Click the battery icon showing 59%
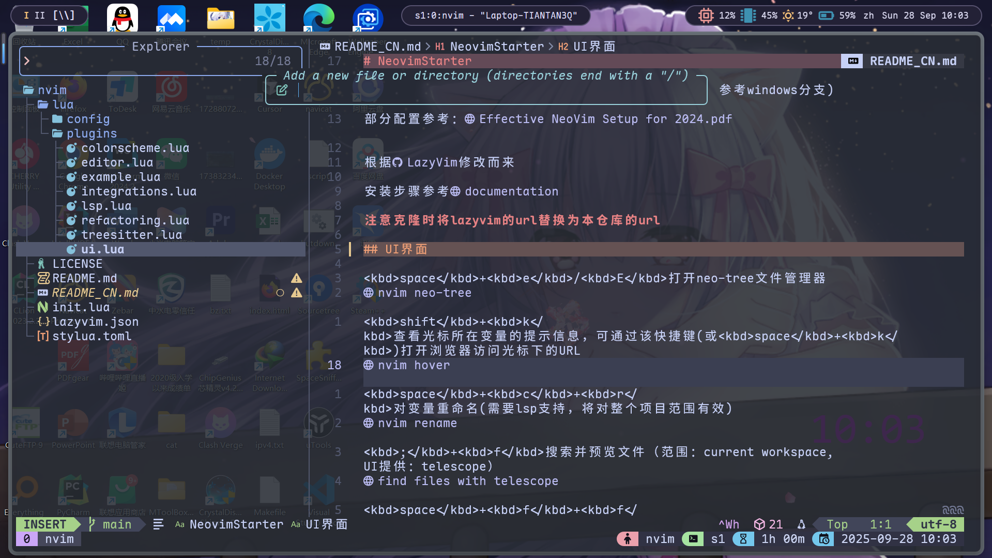This screenshot has height=558, width=992. (x=826, y=16)
